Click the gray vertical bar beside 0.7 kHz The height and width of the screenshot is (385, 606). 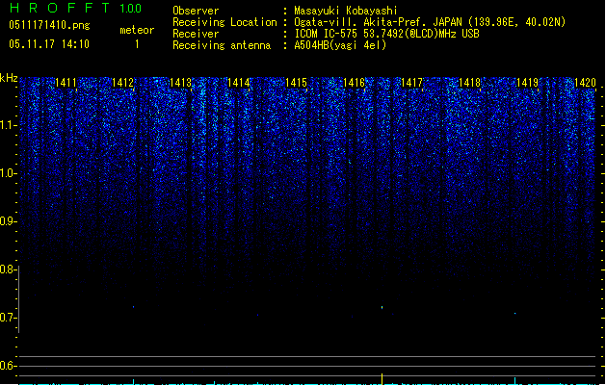pyautogui.click(x=18, y=299)
